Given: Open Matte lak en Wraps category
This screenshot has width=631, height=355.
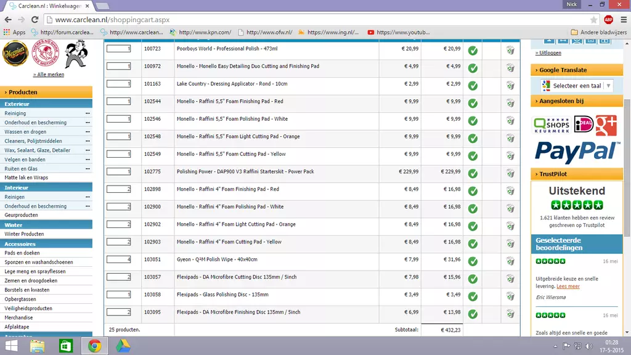Looking at the screenshot, I should pyautogui.click(x=26, y=177).
